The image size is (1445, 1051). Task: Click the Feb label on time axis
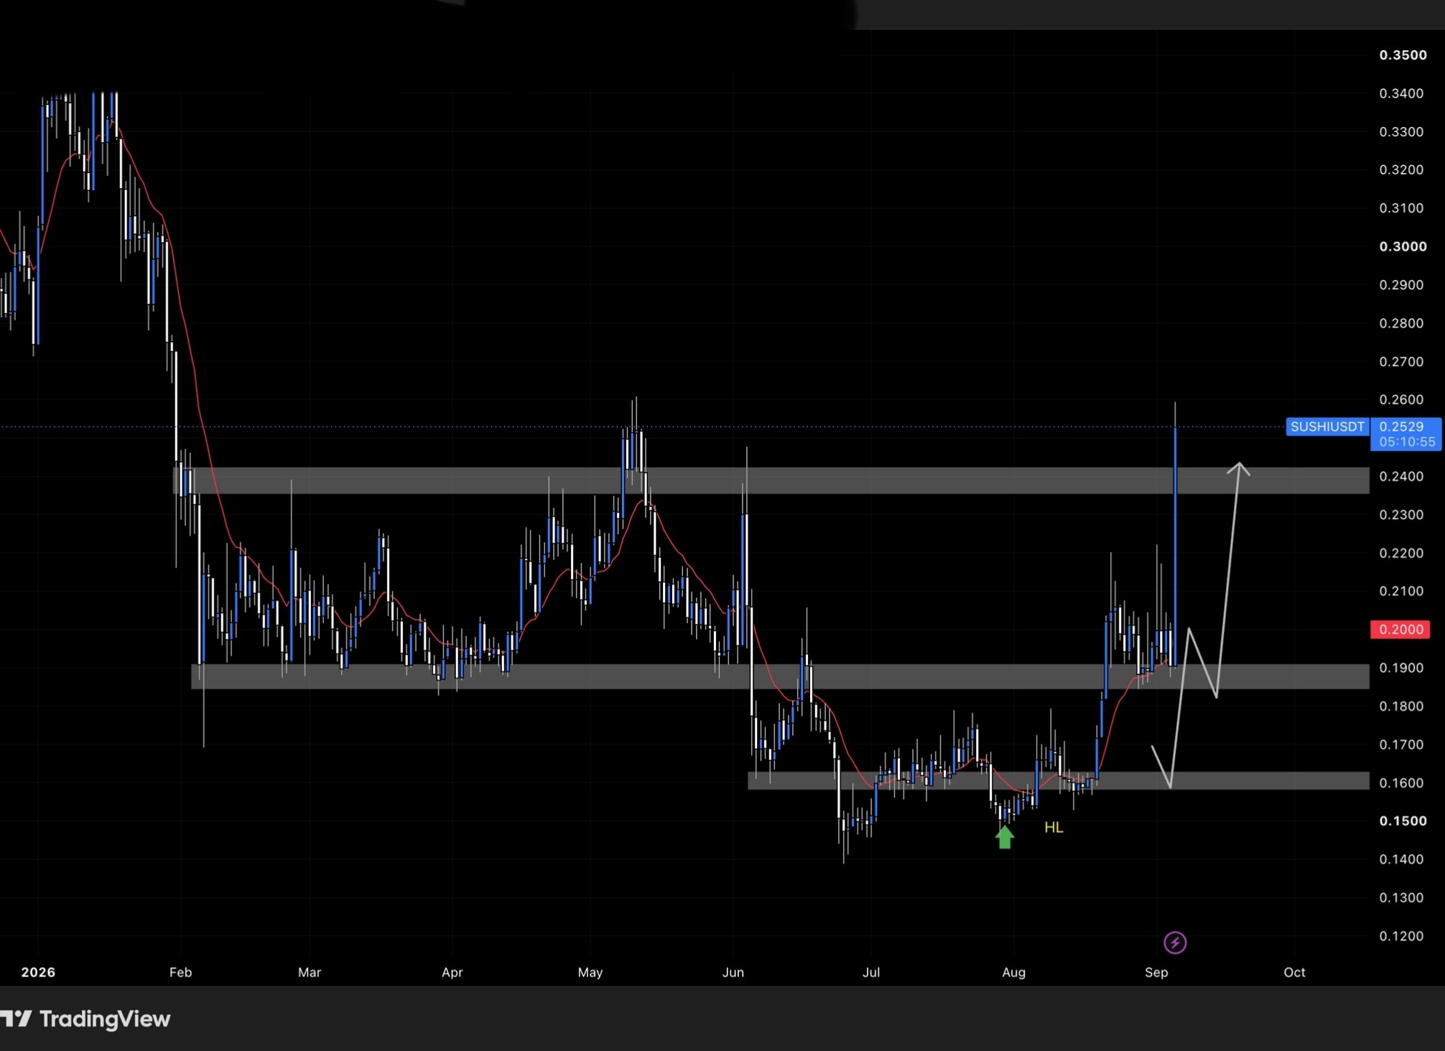180,972
